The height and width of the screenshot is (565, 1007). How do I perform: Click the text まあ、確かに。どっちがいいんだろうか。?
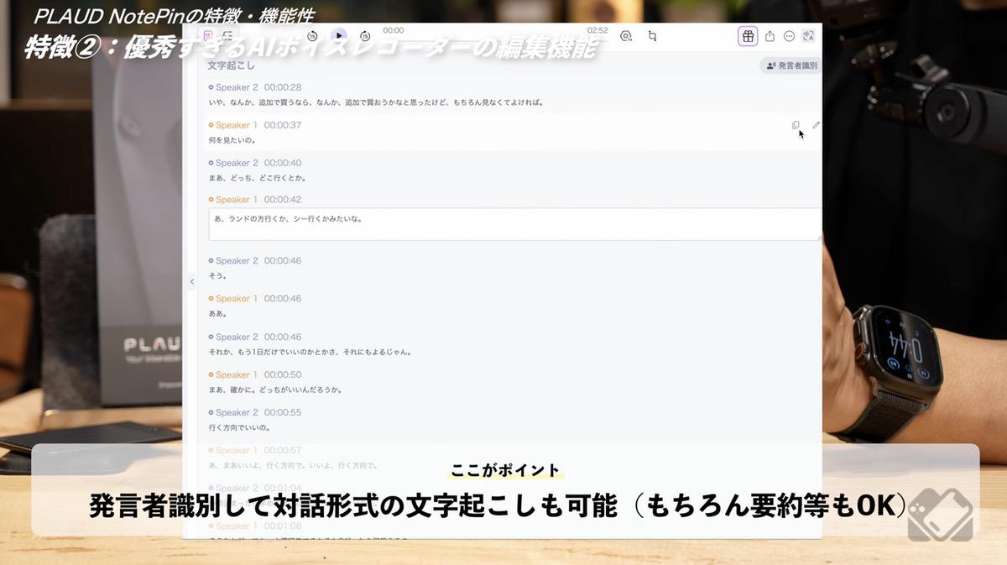coord(275,390)
